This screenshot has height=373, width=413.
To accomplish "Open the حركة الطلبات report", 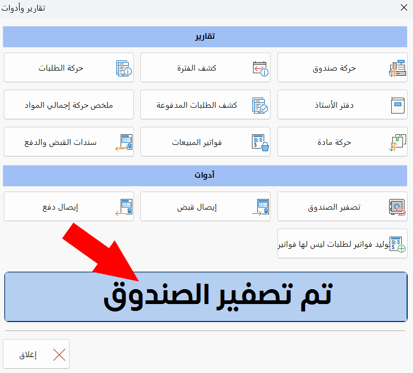I will (69, 67).
